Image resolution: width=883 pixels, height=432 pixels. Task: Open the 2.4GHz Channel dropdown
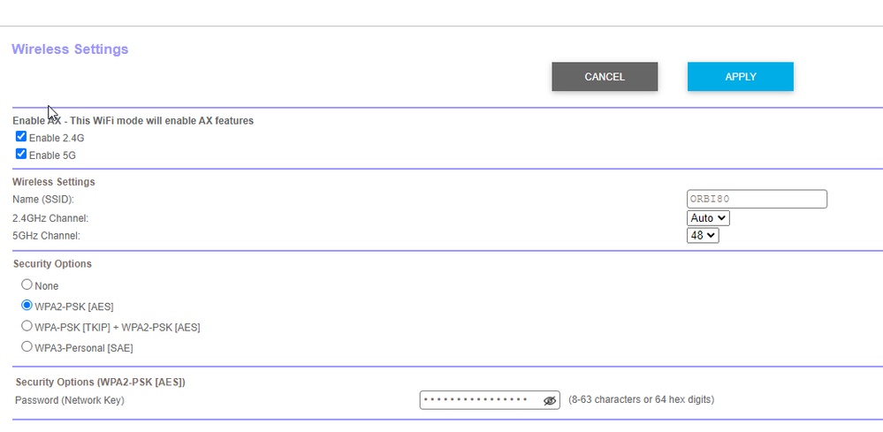[708, 217]
